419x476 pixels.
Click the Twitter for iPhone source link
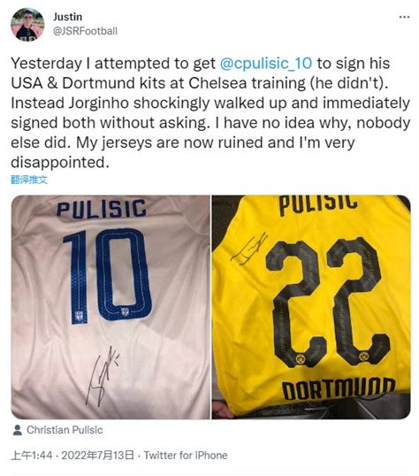186,456
